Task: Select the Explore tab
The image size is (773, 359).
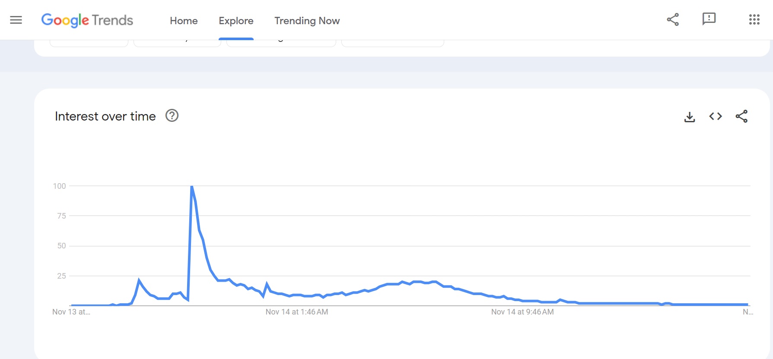Action: click(236, 21)
